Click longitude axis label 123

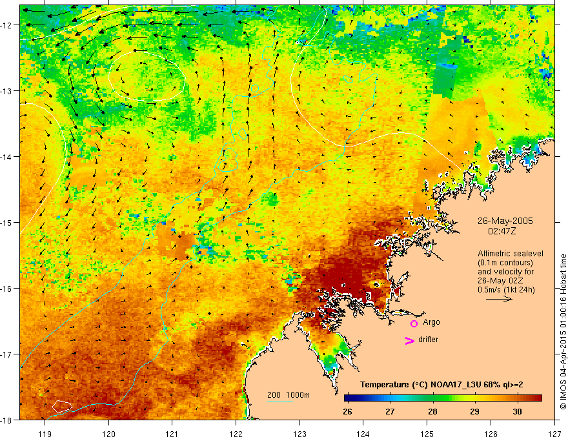tap(299, 434)
